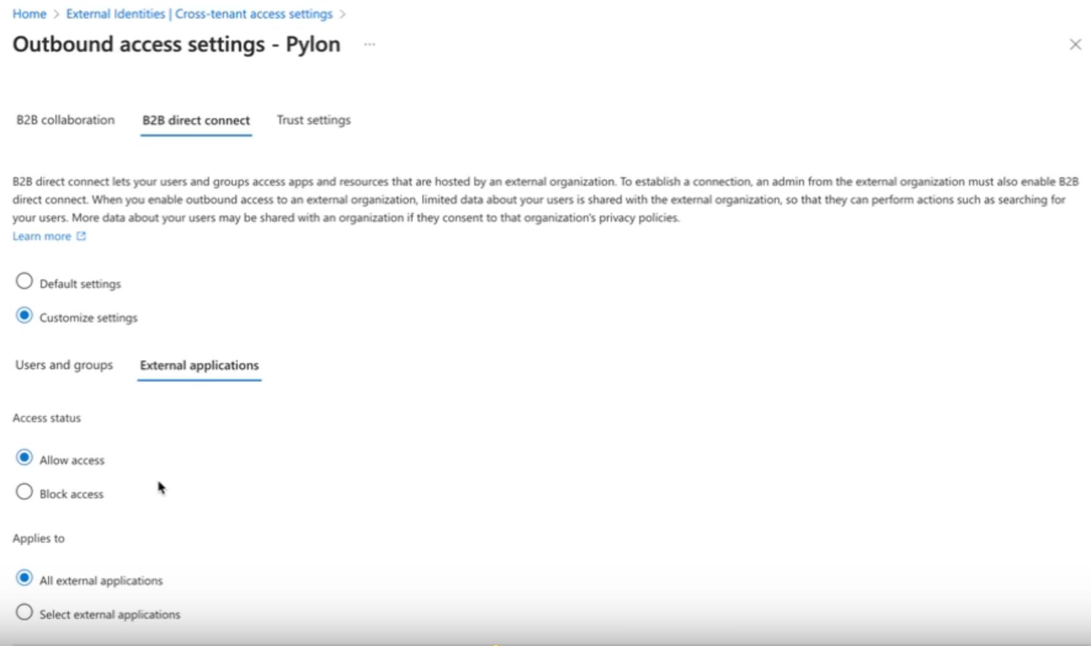Screen dimensions: 1091x646
Task: Select All external applications radio button
Action: point(24,578)
